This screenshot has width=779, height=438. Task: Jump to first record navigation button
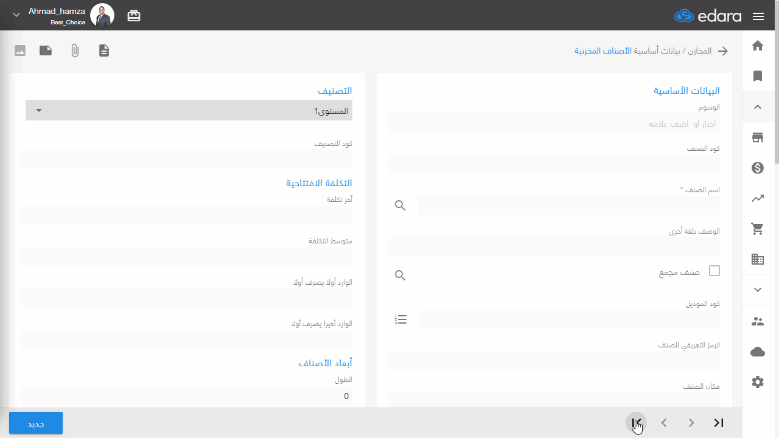637,423
